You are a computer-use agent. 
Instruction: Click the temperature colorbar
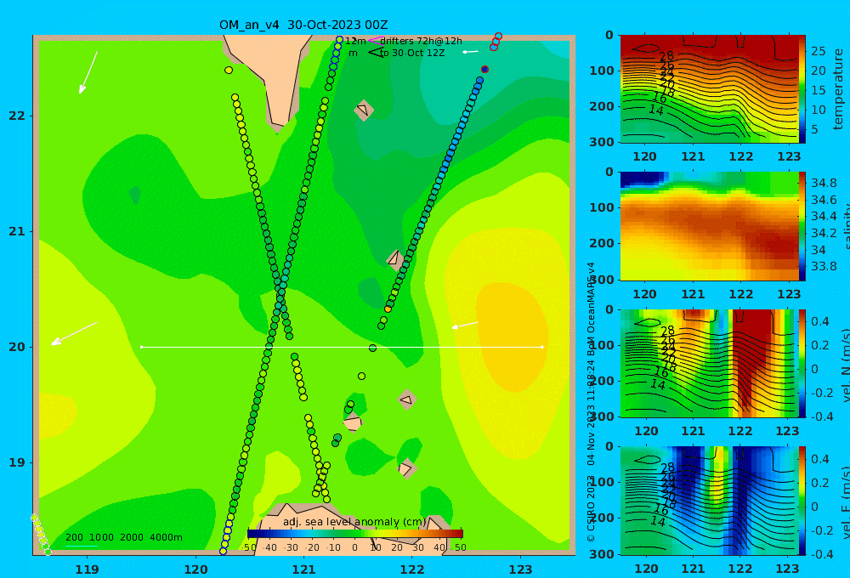pyautogui.click(x=802, y=89)
